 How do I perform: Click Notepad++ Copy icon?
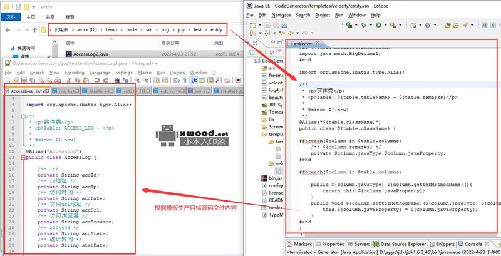coord(77,80)
